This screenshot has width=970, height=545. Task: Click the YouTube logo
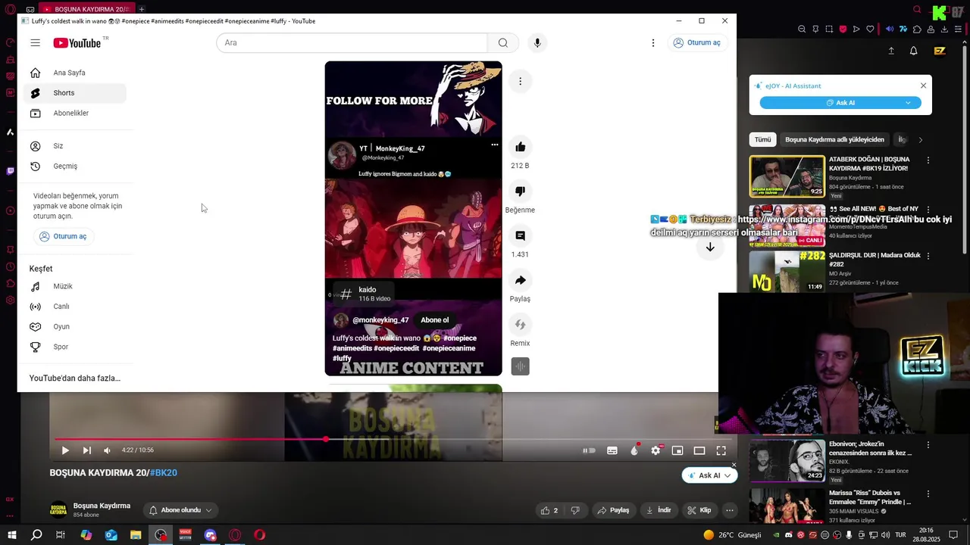click(77, 43)
